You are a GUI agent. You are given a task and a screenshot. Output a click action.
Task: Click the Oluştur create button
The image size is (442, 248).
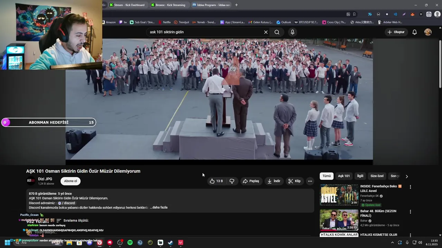[x=396, y=32]
